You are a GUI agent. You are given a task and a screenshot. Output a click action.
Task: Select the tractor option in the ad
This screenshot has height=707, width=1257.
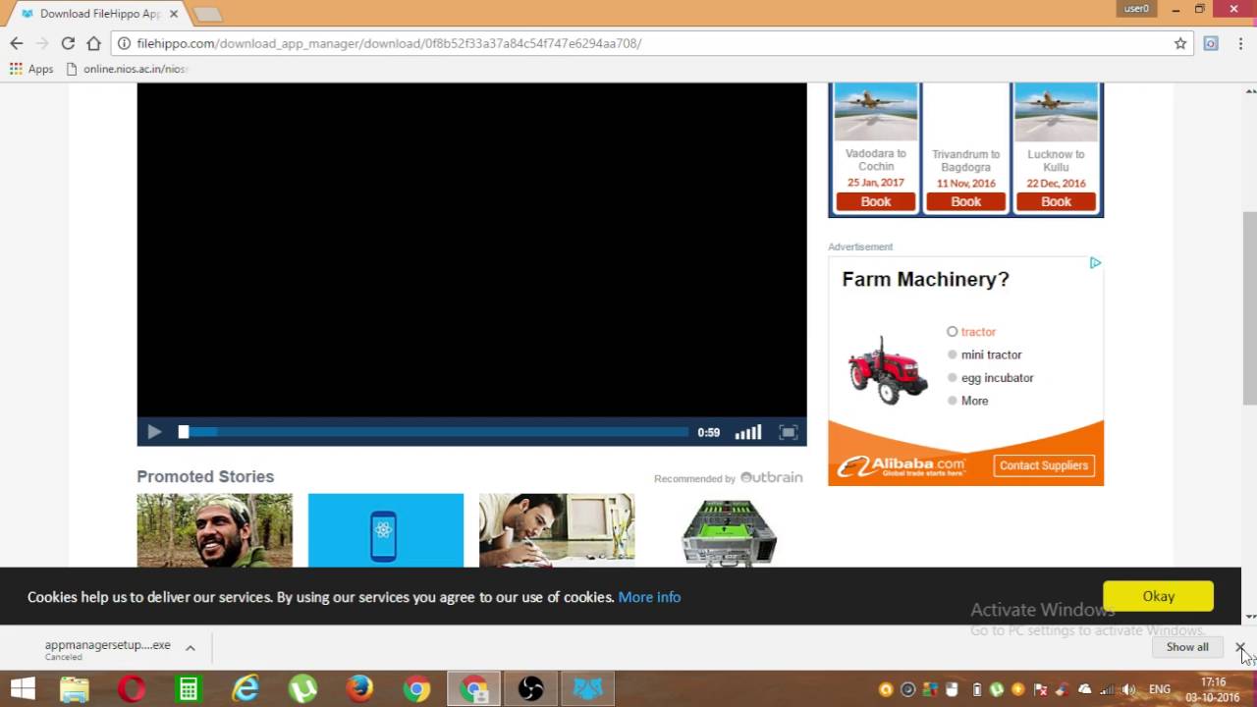click(972, 332)
